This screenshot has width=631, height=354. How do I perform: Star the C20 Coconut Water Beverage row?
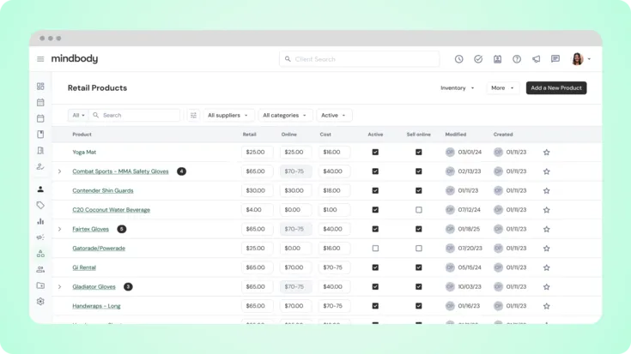coord(546,210)
